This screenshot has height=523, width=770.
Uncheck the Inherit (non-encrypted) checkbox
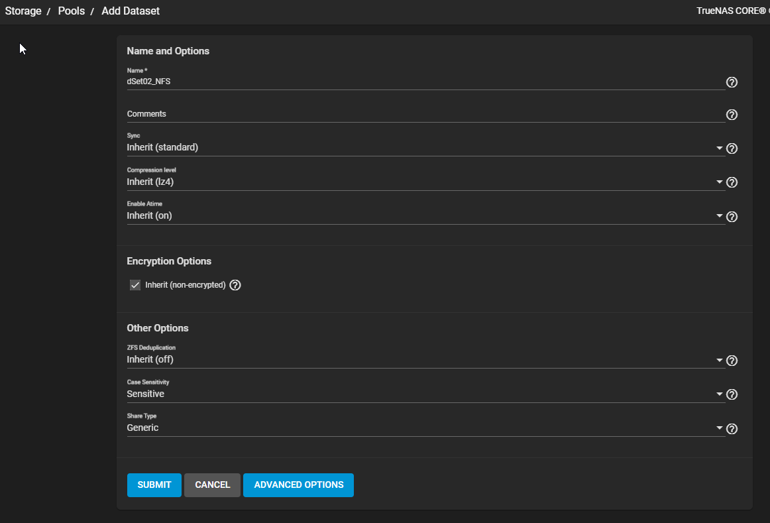135,285
